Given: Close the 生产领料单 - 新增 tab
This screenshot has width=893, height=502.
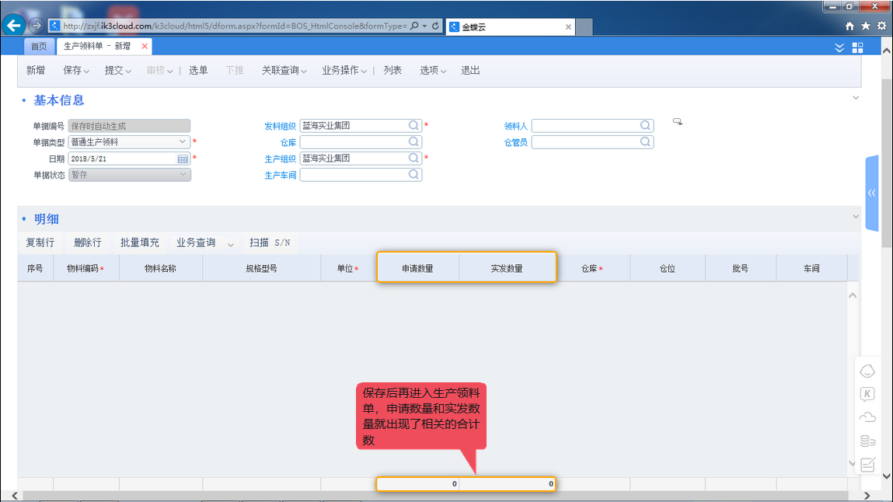Looking at the screenshot, I should pyautogui.click(x=145, y=46).
